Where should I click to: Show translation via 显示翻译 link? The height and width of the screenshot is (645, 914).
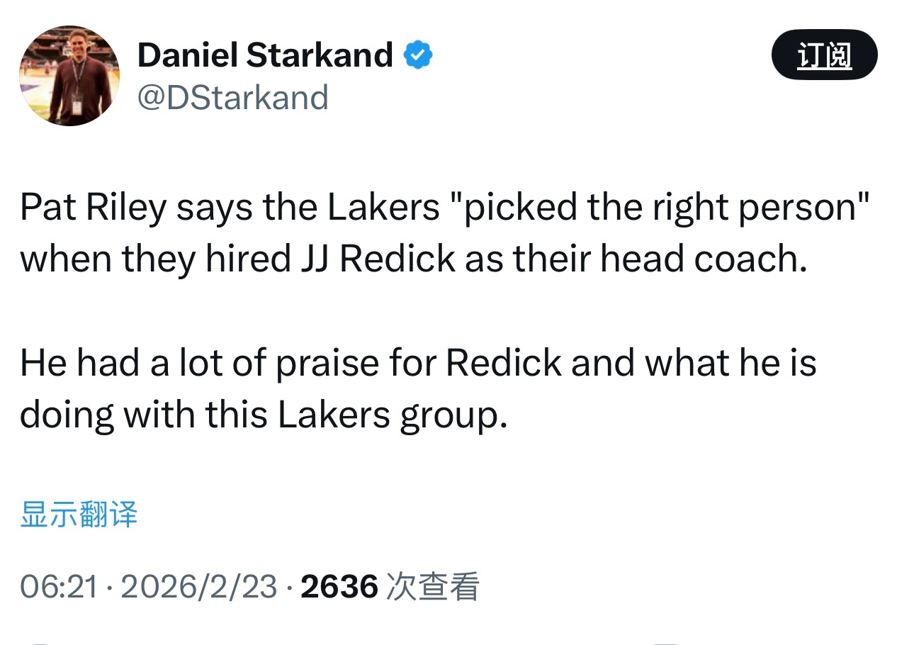tap(79, 514)
